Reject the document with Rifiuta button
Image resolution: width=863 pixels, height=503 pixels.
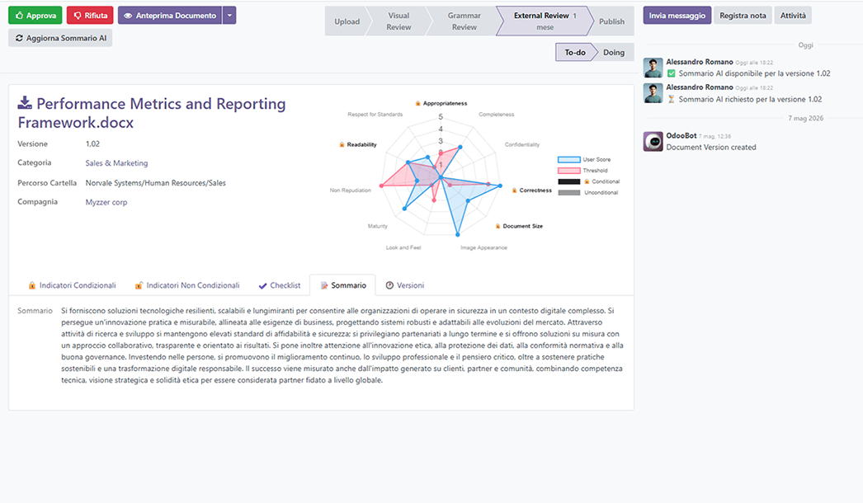tap(90, 16)
